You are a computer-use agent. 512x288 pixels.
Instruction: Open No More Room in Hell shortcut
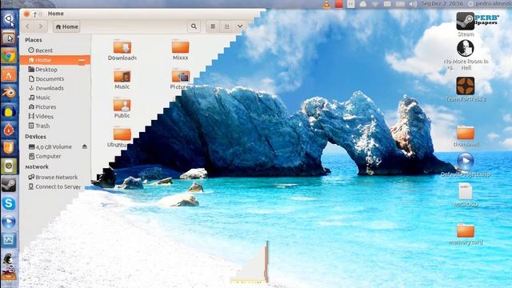(x=466, y=55)
